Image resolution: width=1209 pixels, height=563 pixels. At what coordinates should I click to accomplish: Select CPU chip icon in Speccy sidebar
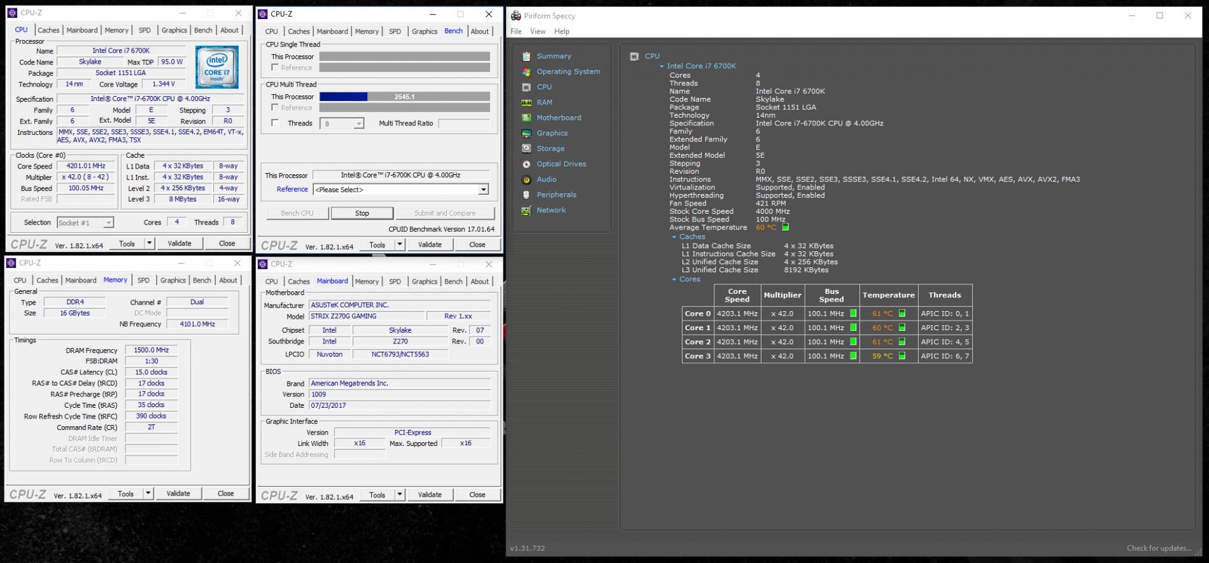coord(526,87)
